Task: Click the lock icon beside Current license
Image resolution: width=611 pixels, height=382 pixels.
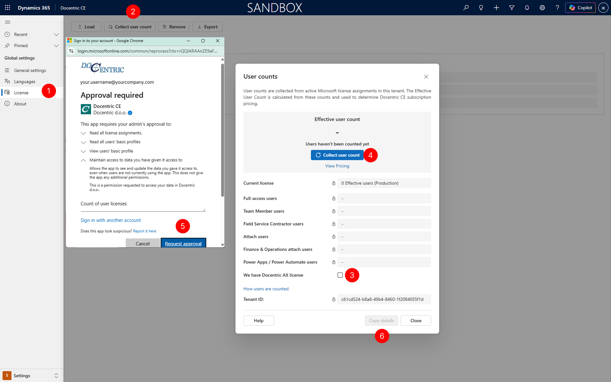Action: pos(334,183)
